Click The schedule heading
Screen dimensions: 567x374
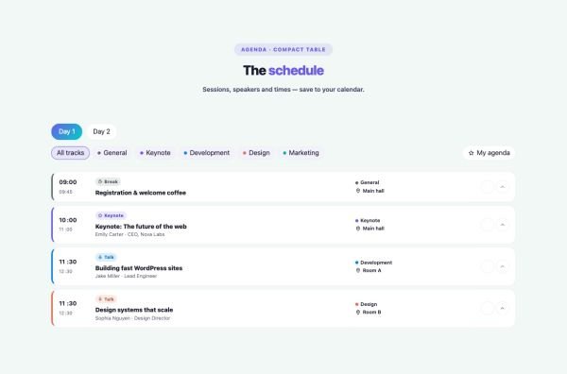point(283,71)
